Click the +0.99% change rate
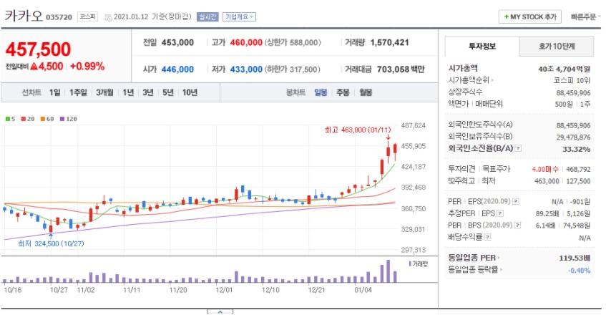 click(87, 67)
